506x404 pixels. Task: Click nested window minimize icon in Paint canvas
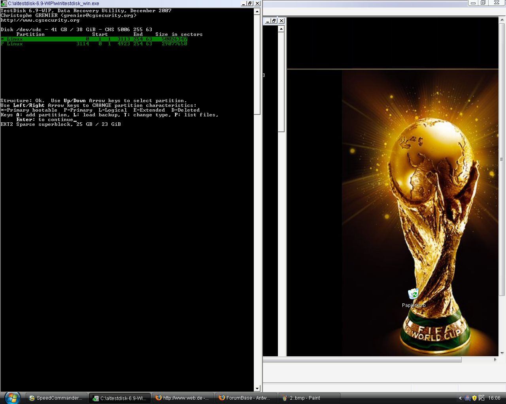(267, 21)
